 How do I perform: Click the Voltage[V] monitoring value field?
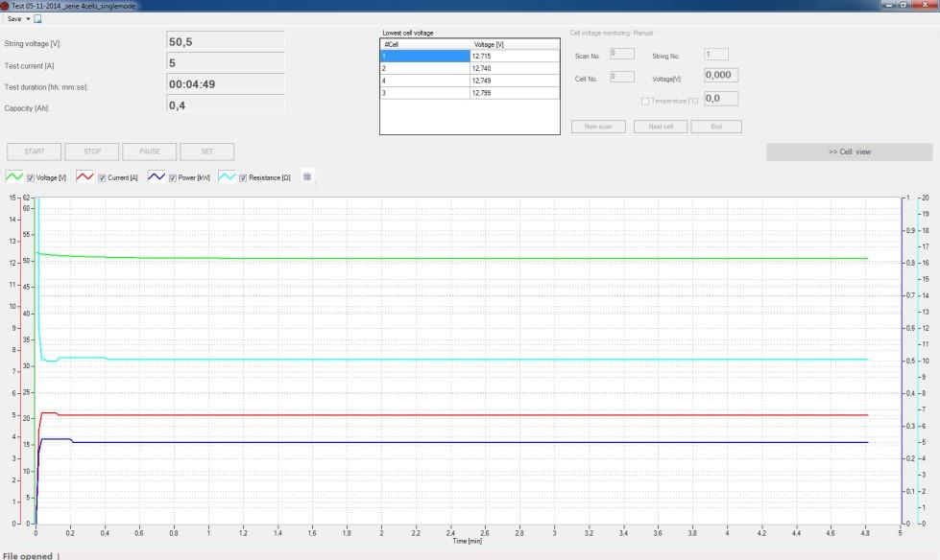click(x=721, y=76)
